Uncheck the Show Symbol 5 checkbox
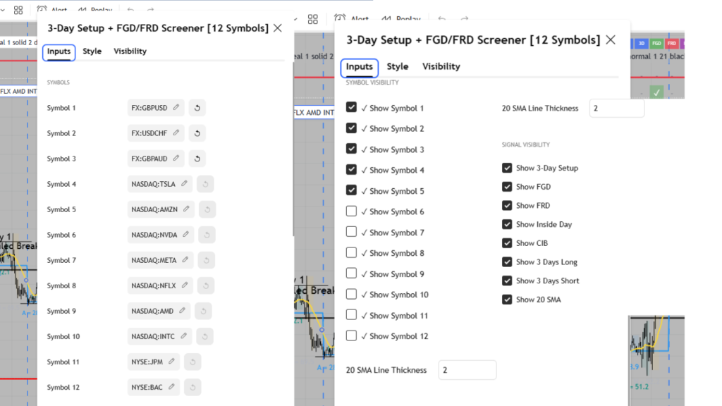 [351, 190]
